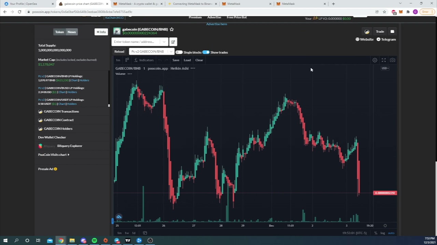Star gabecoin as a favorite token
The image size is (437, 245).
172,29
